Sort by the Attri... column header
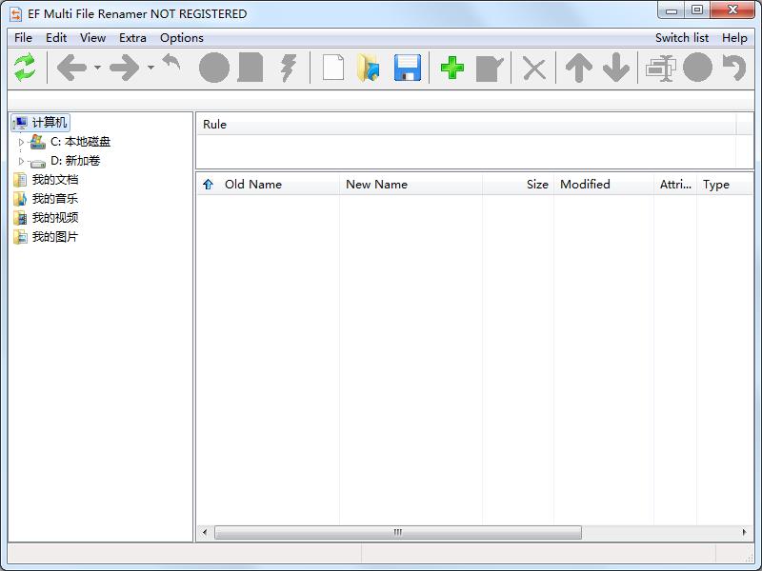The width and height of the screenshot is (762, 571). 675,185
